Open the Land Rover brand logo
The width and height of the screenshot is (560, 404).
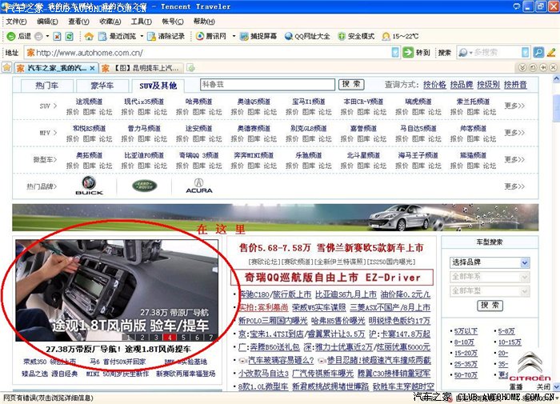pos(145,186)
